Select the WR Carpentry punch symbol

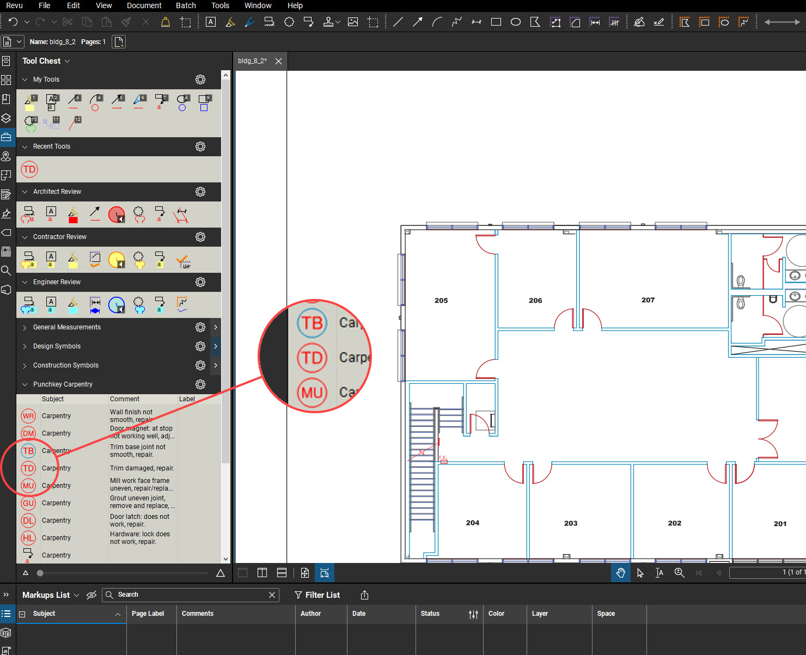(x=28, y=416)
